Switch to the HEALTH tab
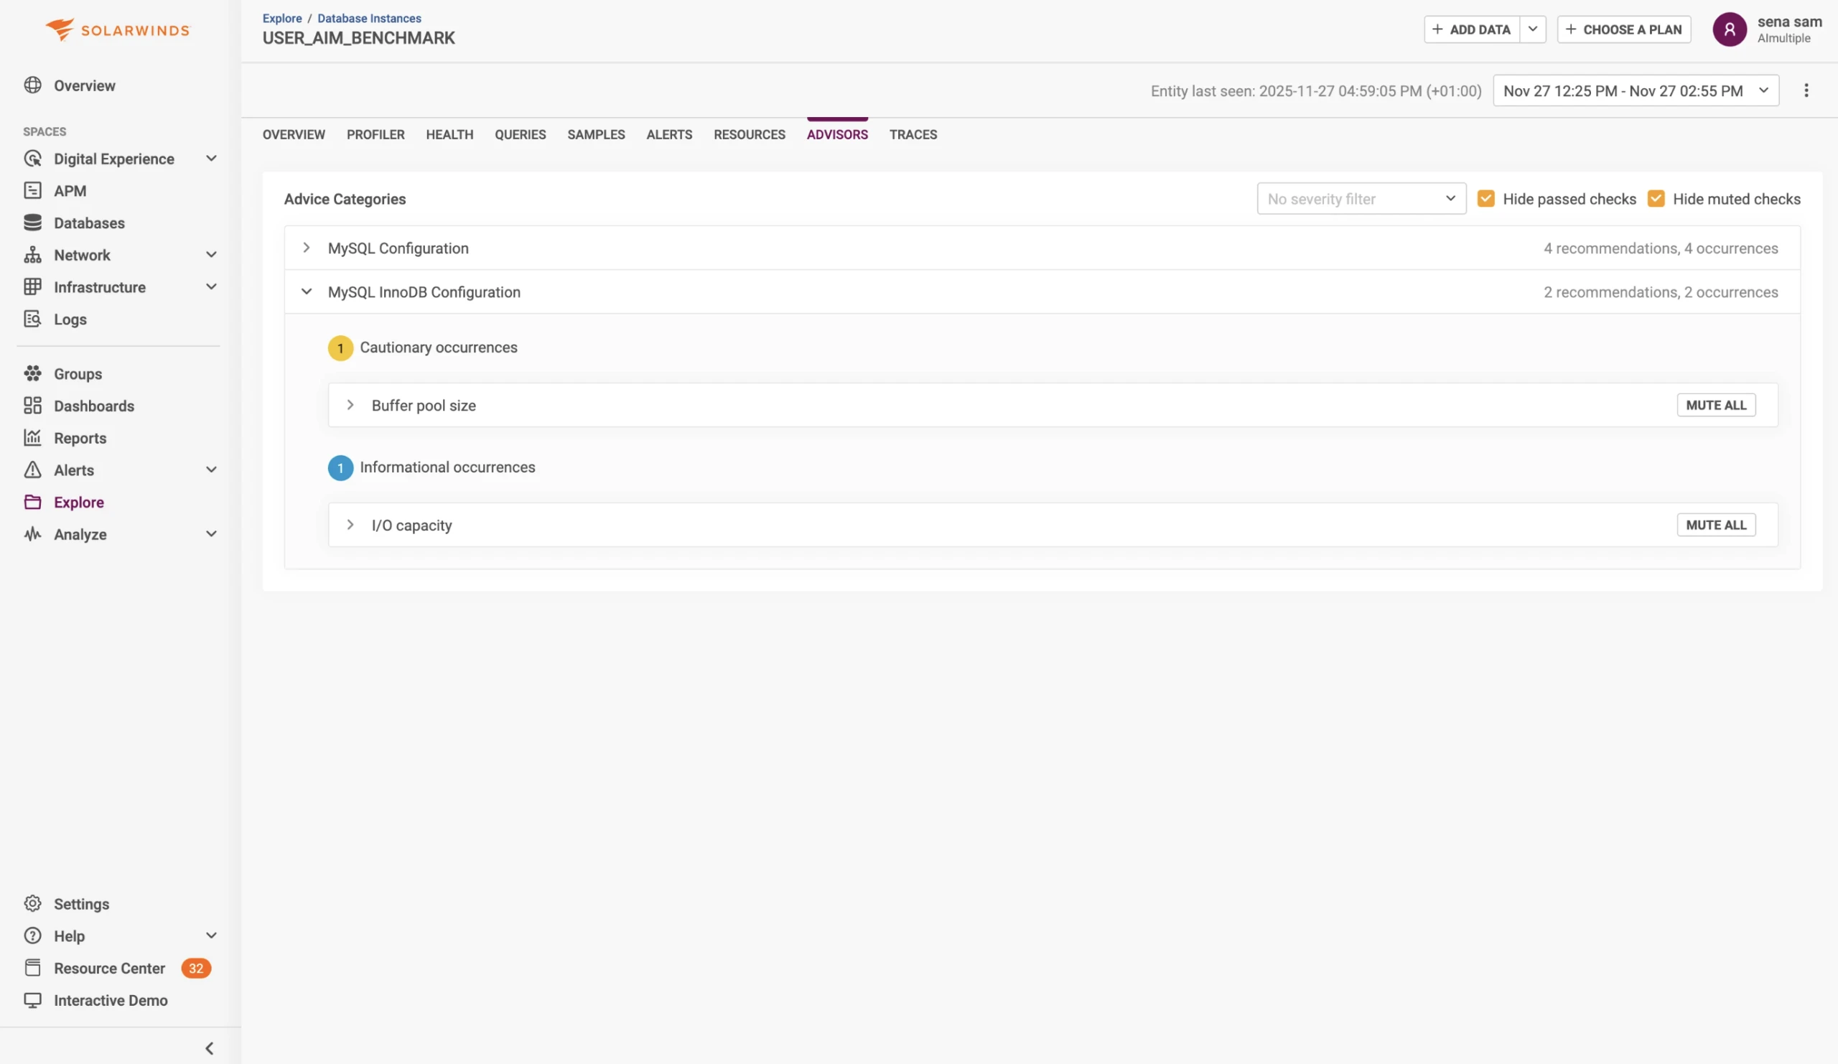 (449, 134)
